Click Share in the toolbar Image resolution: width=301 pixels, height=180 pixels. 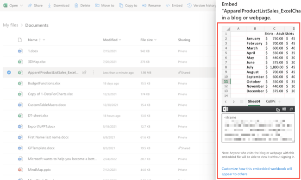(35, 6)
